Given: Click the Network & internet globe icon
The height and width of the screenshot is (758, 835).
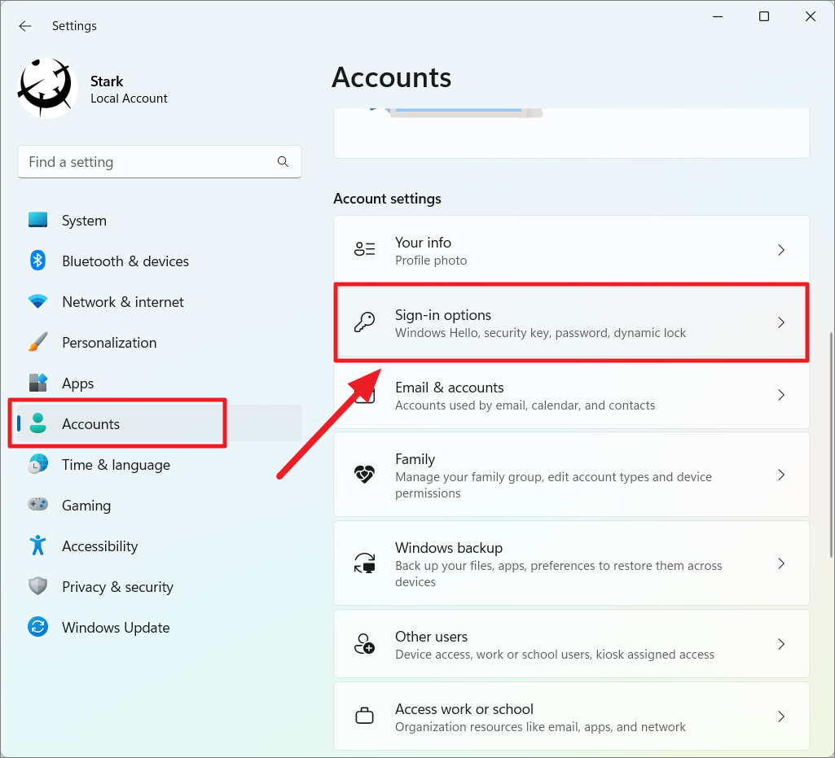Looking at the screenshot, I should [x=37, y=301].
